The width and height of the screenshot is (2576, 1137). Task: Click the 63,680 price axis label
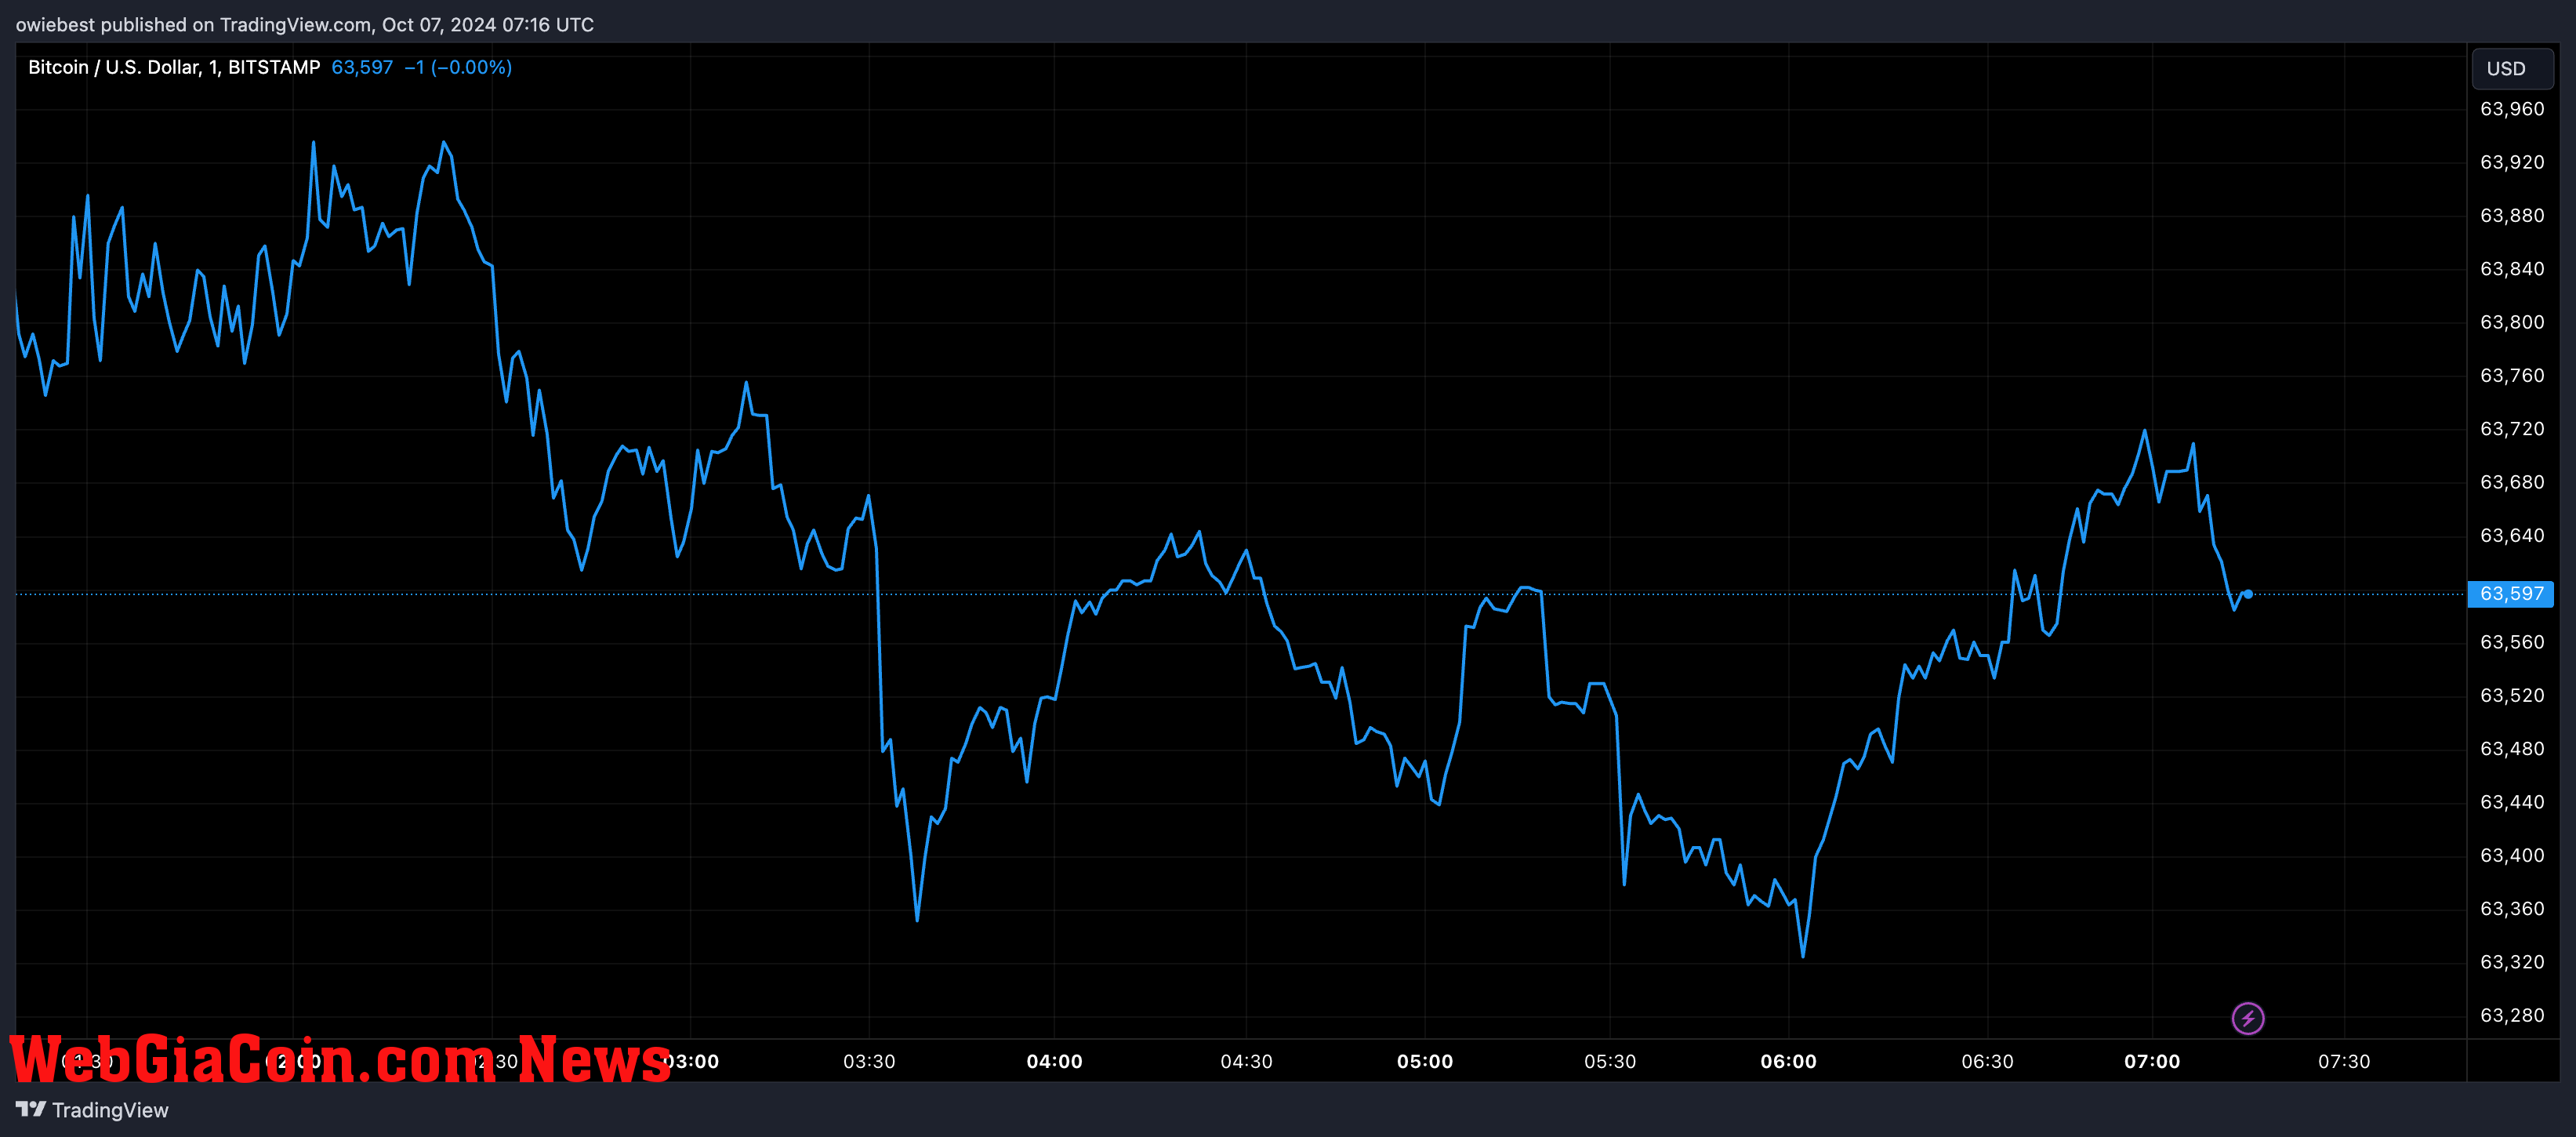[x=2512, y=482]
